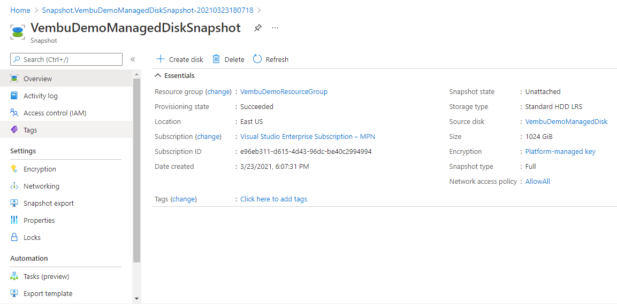
Task: Click change next to Tags
Action: pos(184,199)
